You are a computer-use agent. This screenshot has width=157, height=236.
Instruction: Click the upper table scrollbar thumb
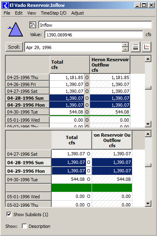(148, 88)
